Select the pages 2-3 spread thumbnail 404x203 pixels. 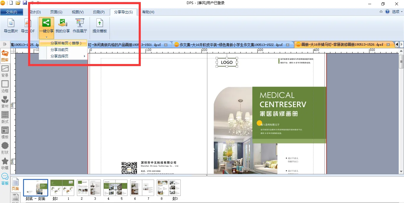(89, 188)
